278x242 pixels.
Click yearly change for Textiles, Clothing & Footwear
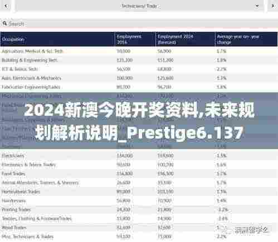[223, 219]
